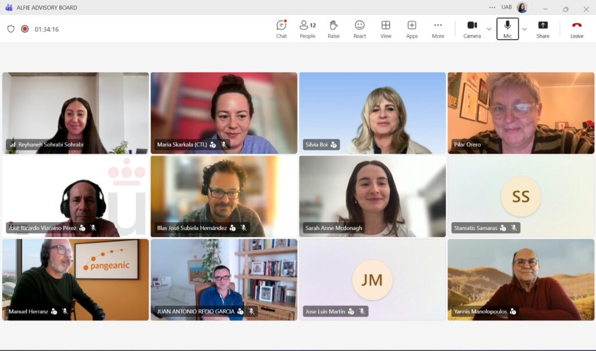Open the title bar ellipsis menu

point(492,7)
